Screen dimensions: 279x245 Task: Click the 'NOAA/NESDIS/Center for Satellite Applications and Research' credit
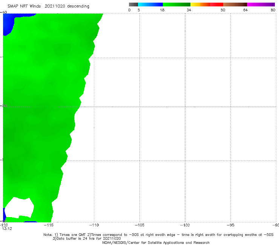pos(156,242)
